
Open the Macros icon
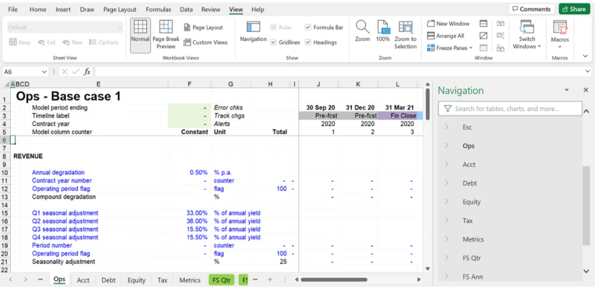click(560, 28)
